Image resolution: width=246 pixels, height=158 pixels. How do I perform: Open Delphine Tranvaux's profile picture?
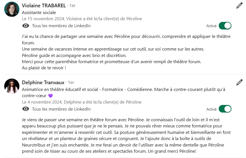pos(12,86)
